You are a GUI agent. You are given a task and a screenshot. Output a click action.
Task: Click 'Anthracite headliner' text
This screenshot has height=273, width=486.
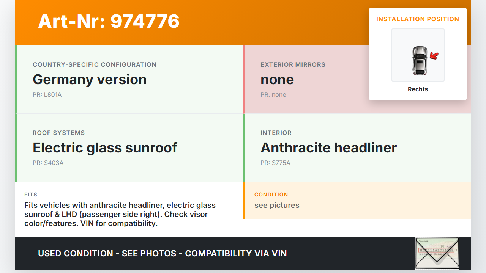pos(328,148)
